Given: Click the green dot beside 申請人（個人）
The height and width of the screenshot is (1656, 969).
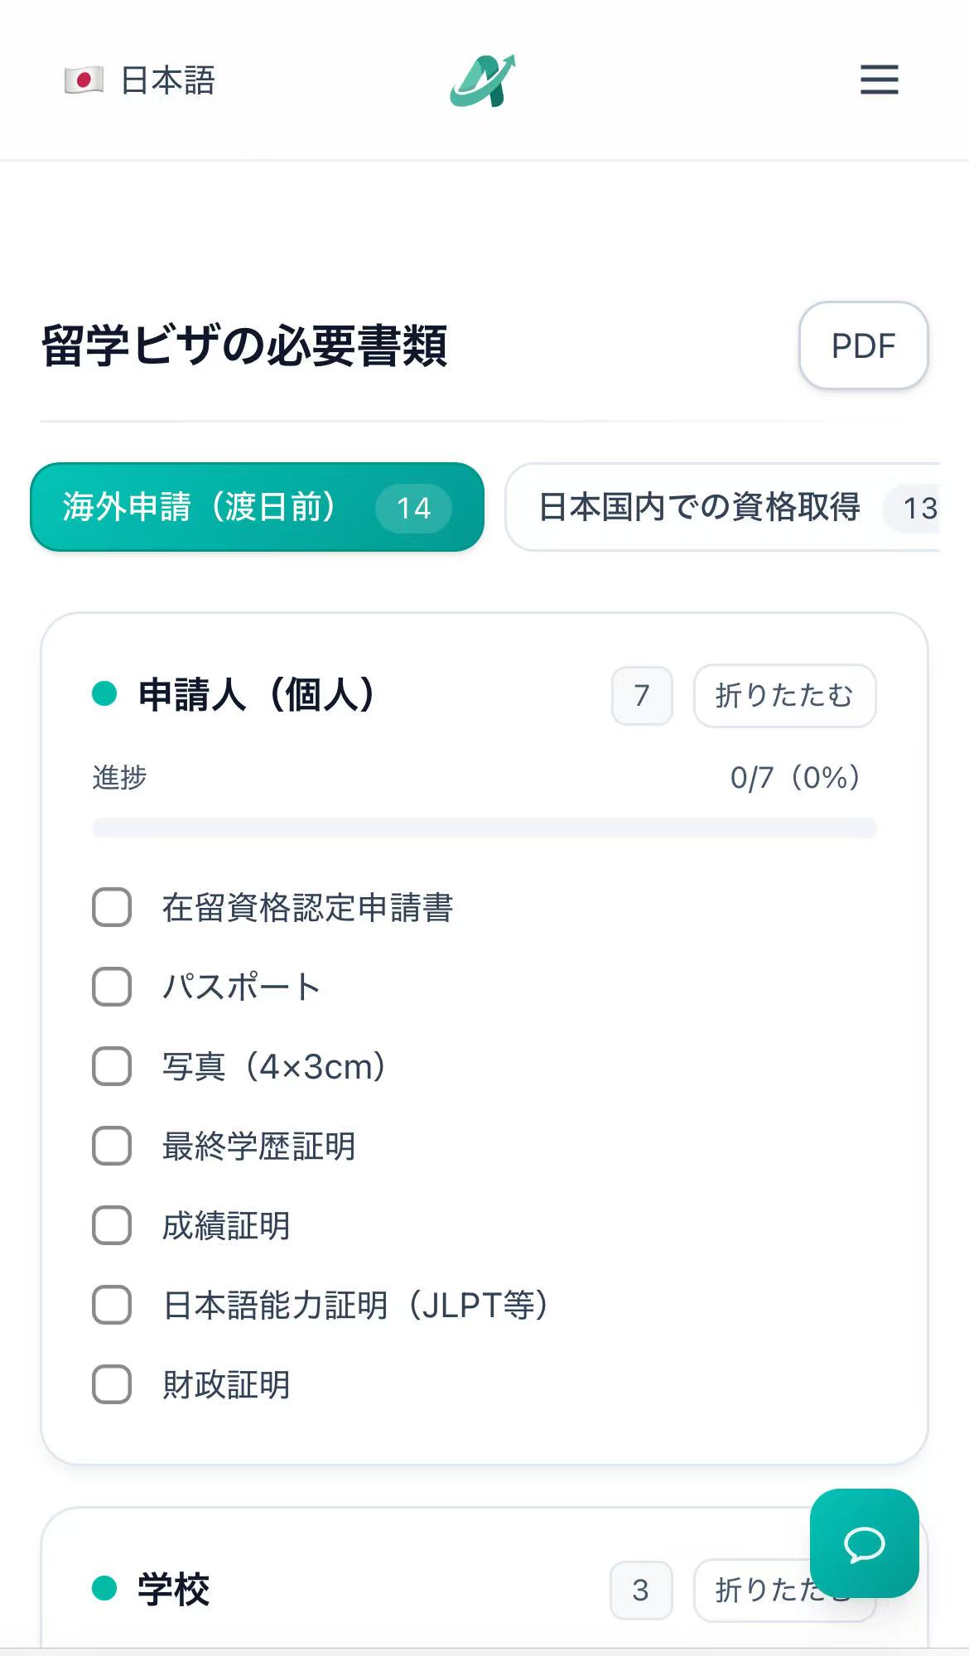Looking at the screenshot, I should (x=104, y=694).
